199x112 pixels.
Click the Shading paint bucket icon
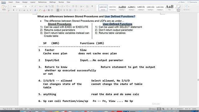coord(81,10)
